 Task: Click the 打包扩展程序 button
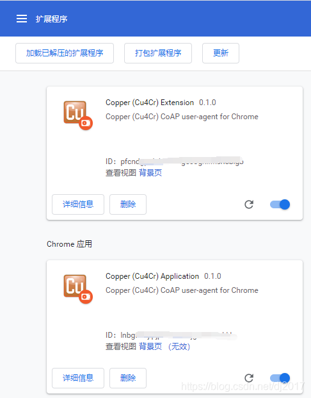(x=158, y=53)
